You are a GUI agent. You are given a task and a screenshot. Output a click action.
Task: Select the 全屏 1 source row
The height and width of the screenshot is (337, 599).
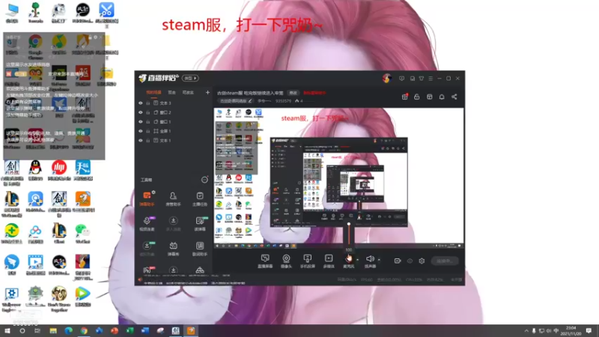tap(174, 131)
